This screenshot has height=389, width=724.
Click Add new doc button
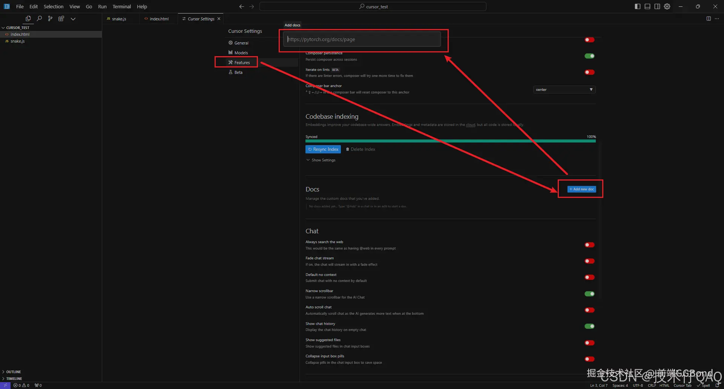tap(581, 189)
